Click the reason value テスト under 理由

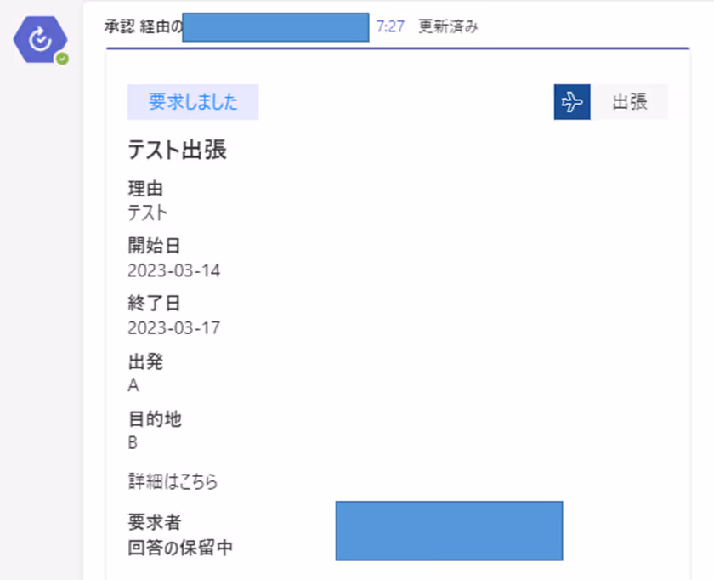(148, 213)
